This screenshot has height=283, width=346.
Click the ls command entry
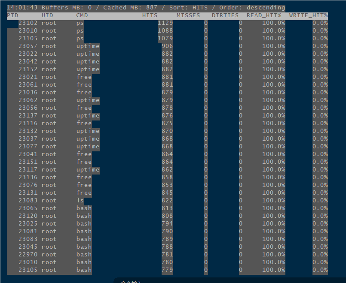[80, 201]
